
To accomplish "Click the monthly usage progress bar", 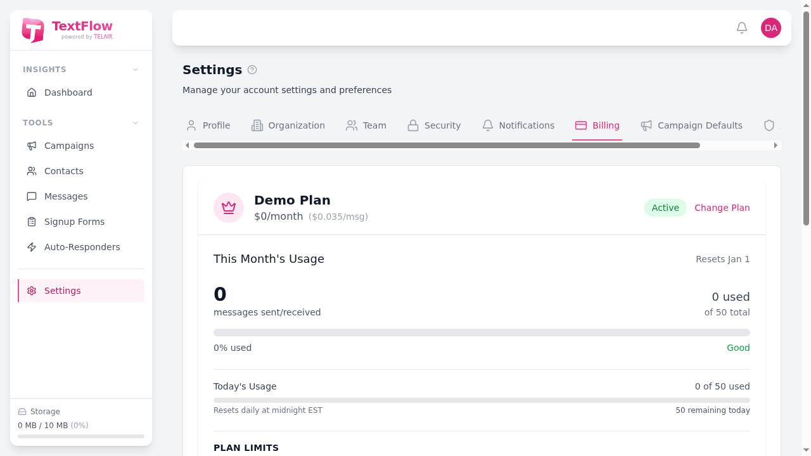I will 482,332.
